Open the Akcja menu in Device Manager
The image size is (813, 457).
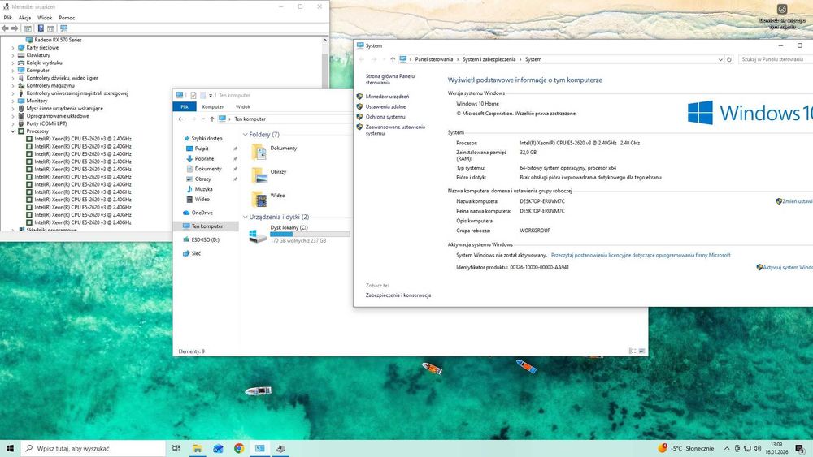click(25, 18)
